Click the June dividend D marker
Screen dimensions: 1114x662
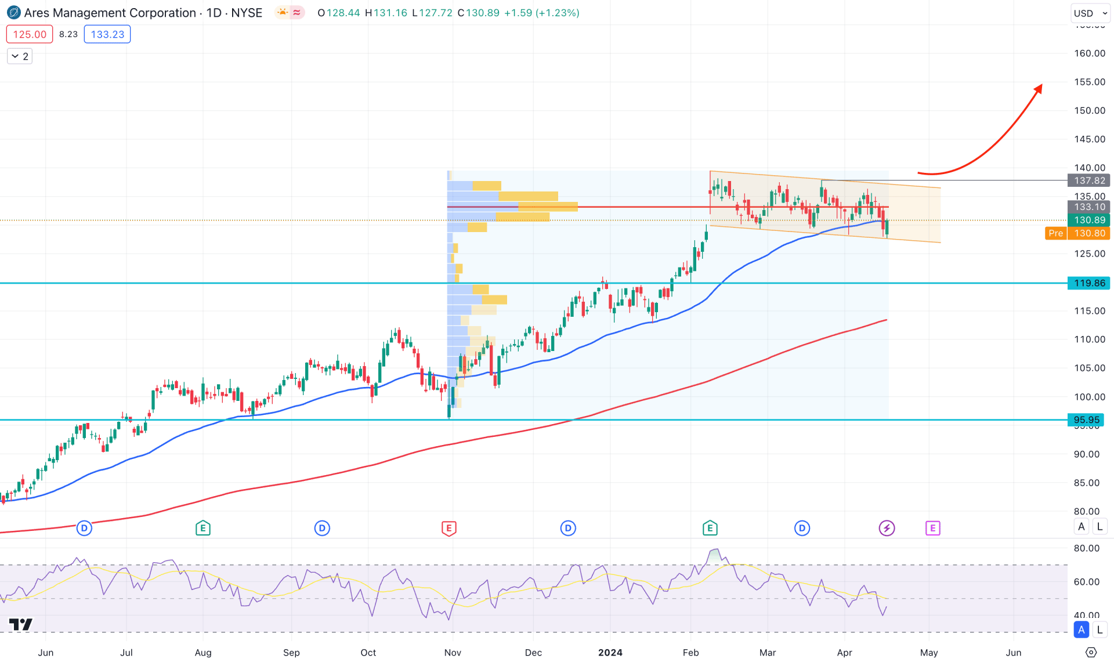click(84, 528)
